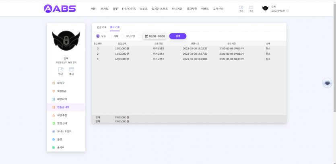Image resolution: width=336 pixels, height=164 pixels.
Task: Click the sidebar 출금 card icon
Action: 71,70
